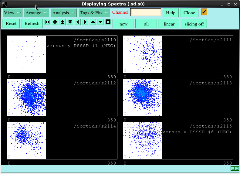This screenshot has height=174, width=240.
Task: Expand the Arrange dropdown menu
Action: [36, 13]
